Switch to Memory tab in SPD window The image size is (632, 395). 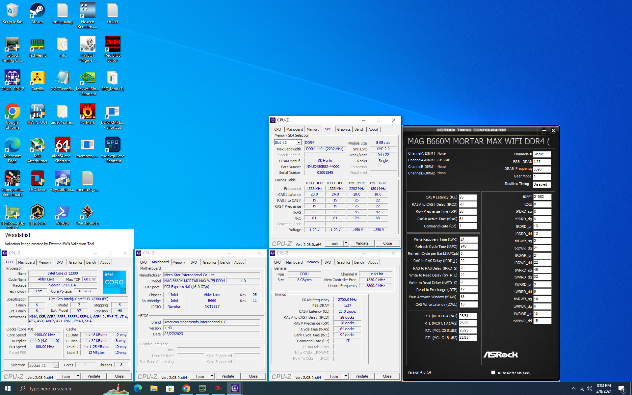313,129
